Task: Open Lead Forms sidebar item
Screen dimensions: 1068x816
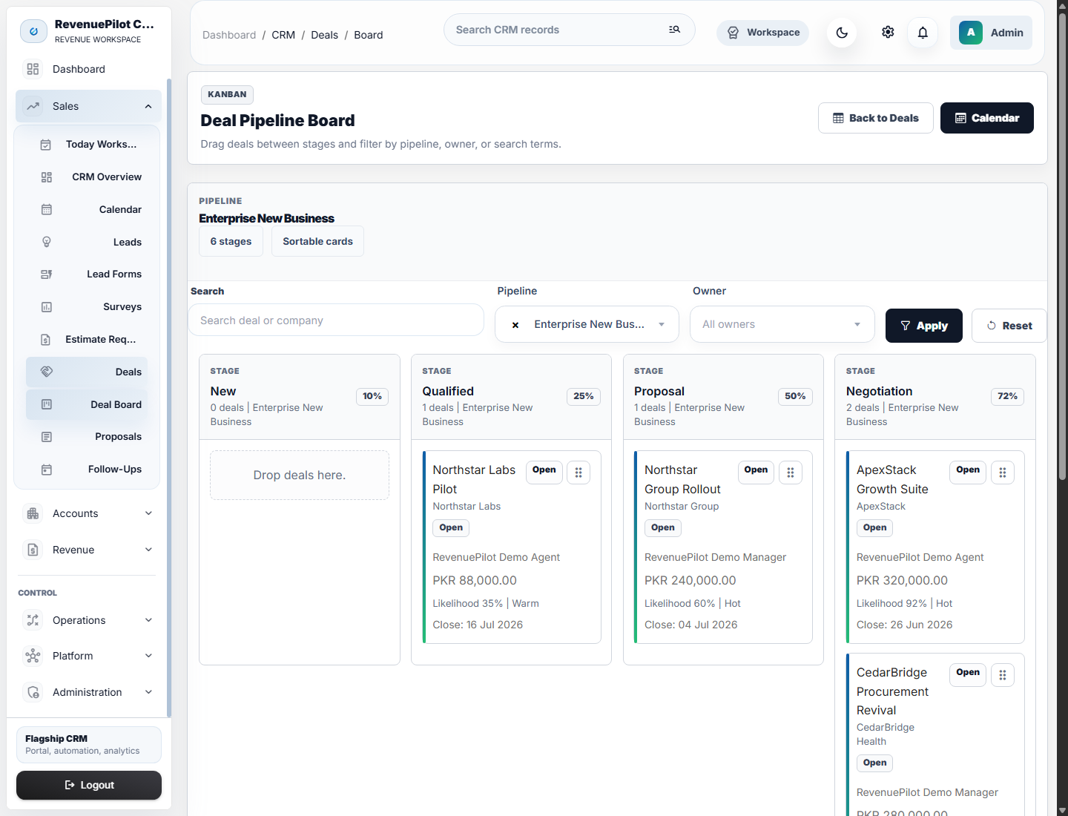Action: click(x=87, y=274)
